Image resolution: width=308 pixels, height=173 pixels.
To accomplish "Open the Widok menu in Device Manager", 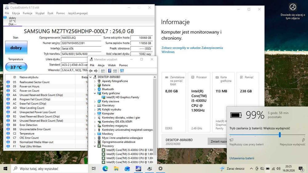I will point(112,65).
